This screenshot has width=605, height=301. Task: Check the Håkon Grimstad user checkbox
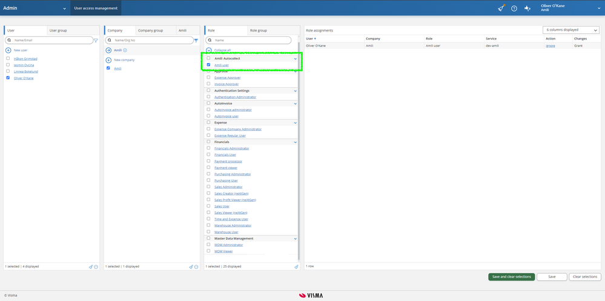[8, 58]
